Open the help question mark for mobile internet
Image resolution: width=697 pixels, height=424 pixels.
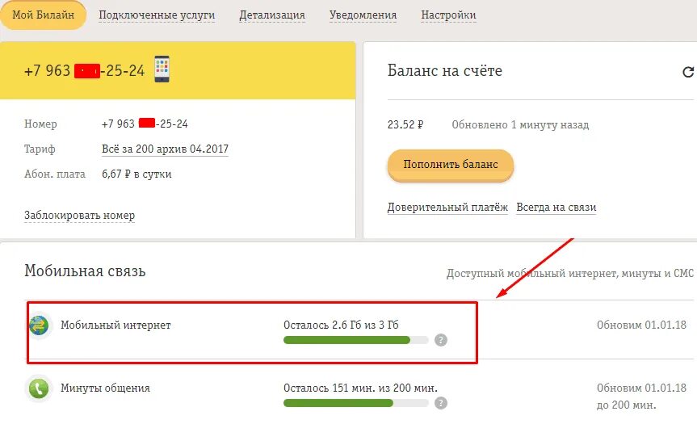tap(440, 340)
